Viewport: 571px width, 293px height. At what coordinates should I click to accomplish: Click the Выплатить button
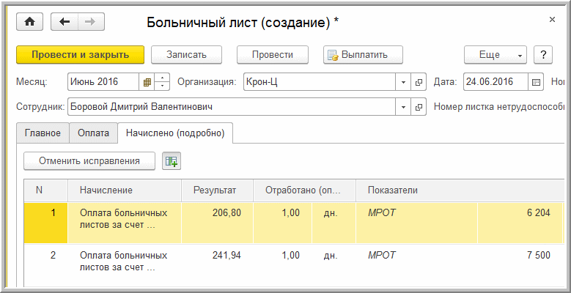point(363,55)
